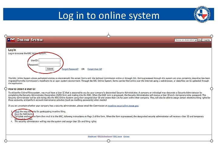The image size is (218, 164).
Task: Click the Log In button in the header
Action: (206, 40)
